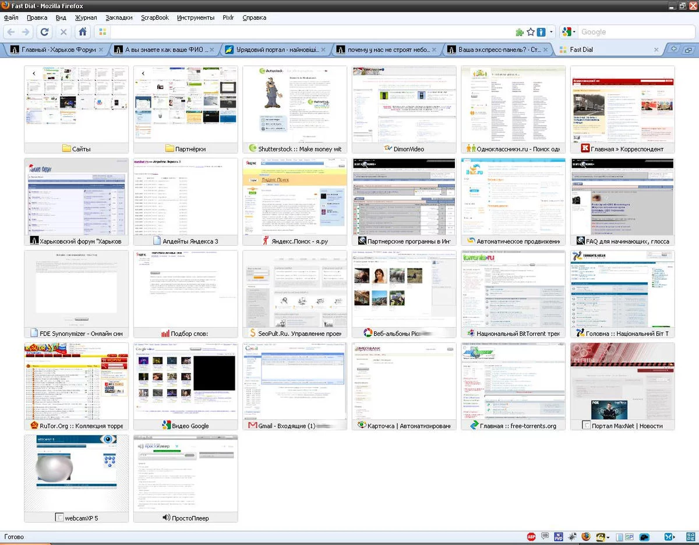Close the Урядовий портал tab

[323, 49]
